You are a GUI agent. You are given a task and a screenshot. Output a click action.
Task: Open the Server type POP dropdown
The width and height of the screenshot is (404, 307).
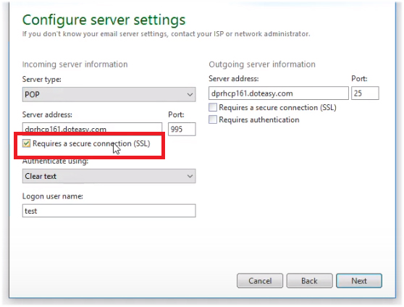point(109,95)
